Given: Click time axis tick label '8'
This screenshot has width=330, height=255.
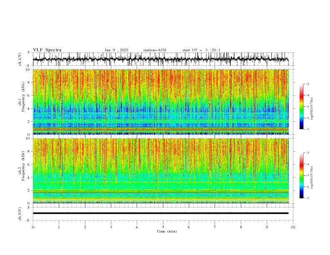Looking at the screenshot, I should (241, 227).
